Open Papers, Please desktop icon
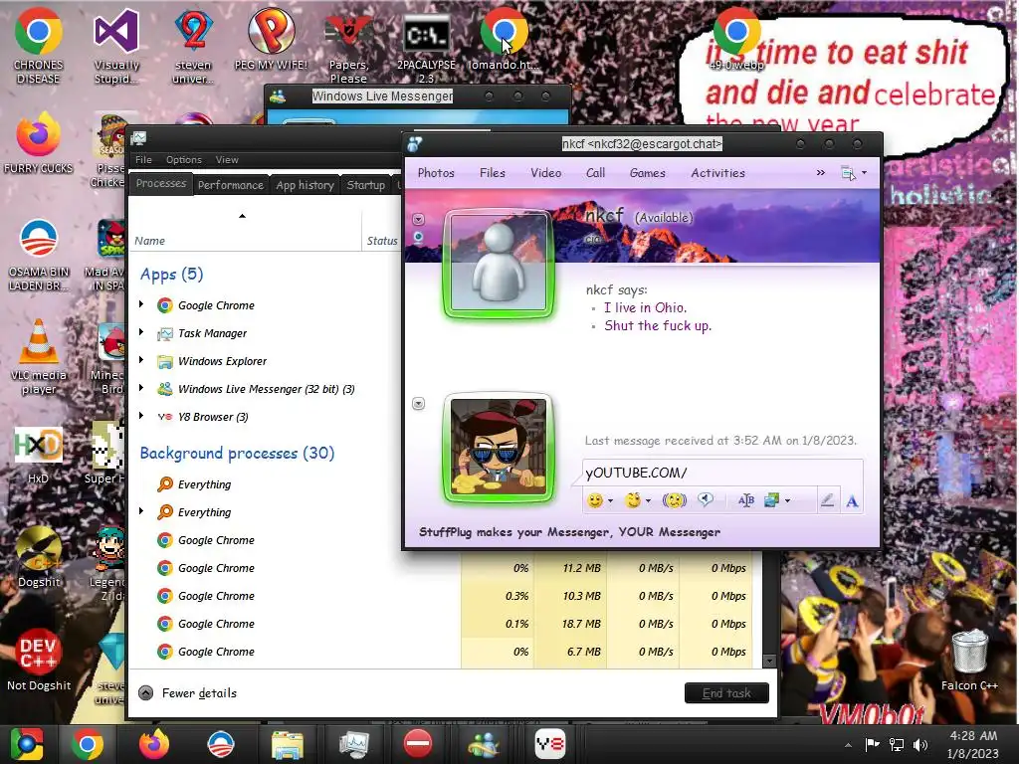 [348, 47]
